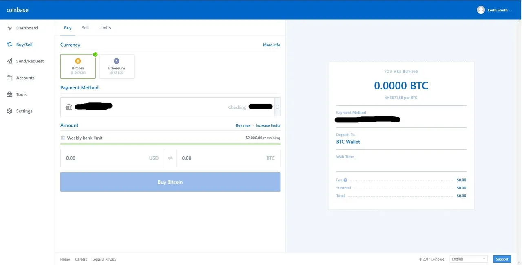The width and height of the screenshot is (522, 265).
Task: Click the USD amount input field
Action: (x=112, y=158)
